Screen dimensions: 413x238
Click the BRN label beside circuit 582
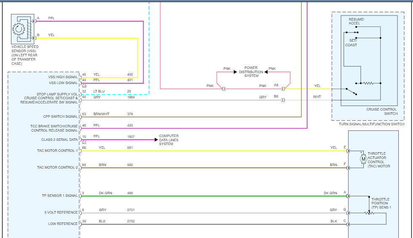click(x=103, y=165)
